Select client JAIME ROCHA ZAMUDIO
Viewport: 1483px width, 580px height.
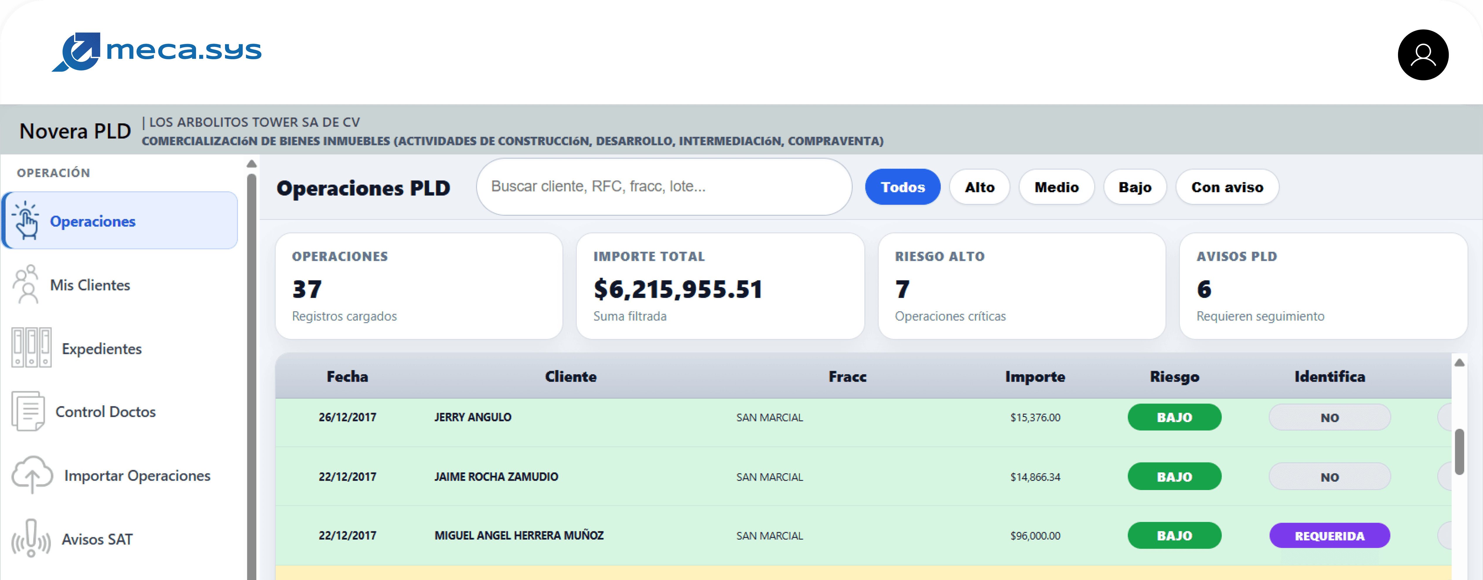pos(496,476)
